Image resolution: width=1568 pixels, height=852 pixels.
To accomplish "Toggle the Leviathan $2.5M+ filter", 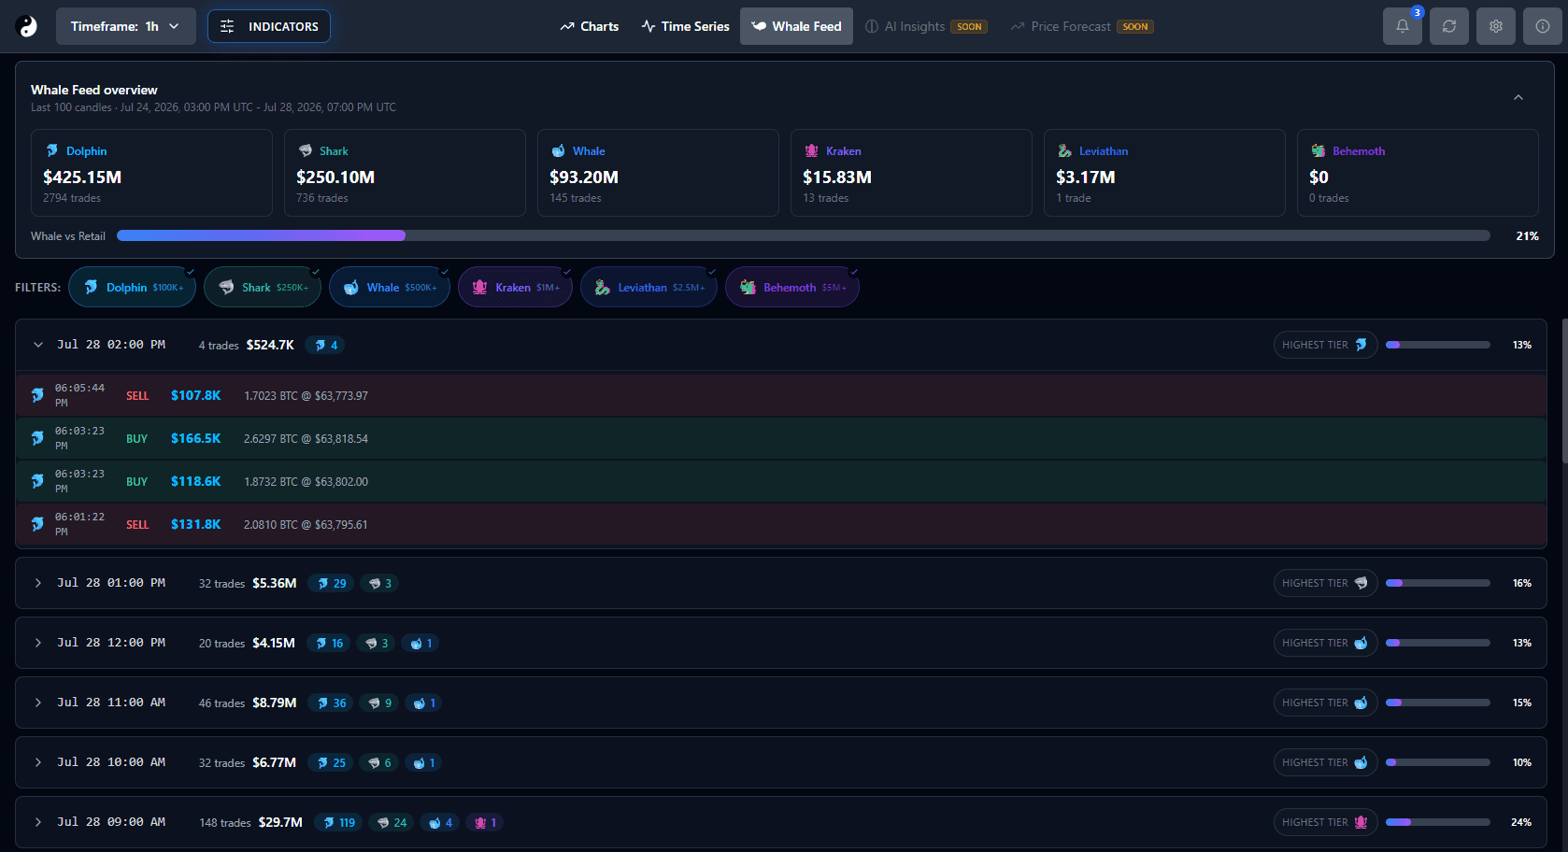I will [x=649, y=287].
